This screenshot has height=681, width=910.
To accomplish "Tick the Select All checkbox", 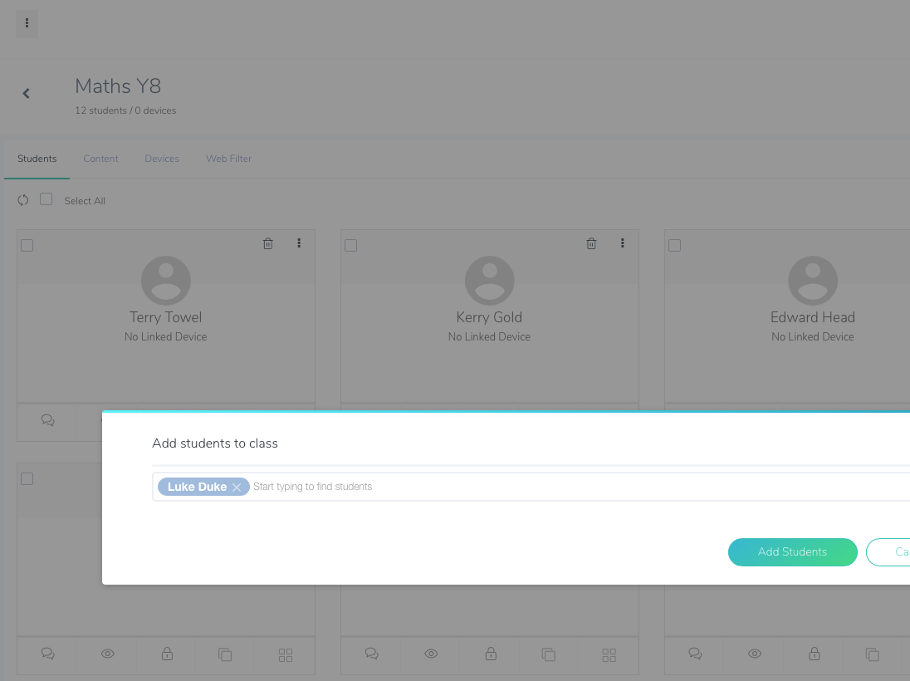I will [46, 199].
